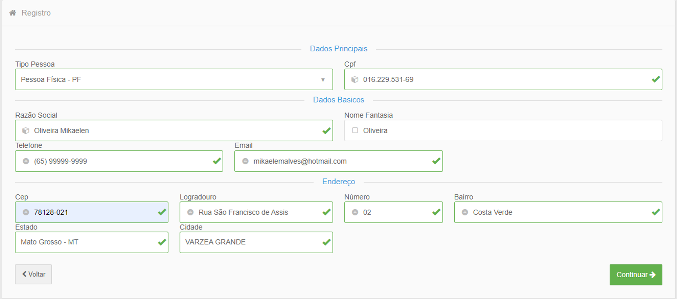Open the Registro breadcrumb link

click(36, 13)
